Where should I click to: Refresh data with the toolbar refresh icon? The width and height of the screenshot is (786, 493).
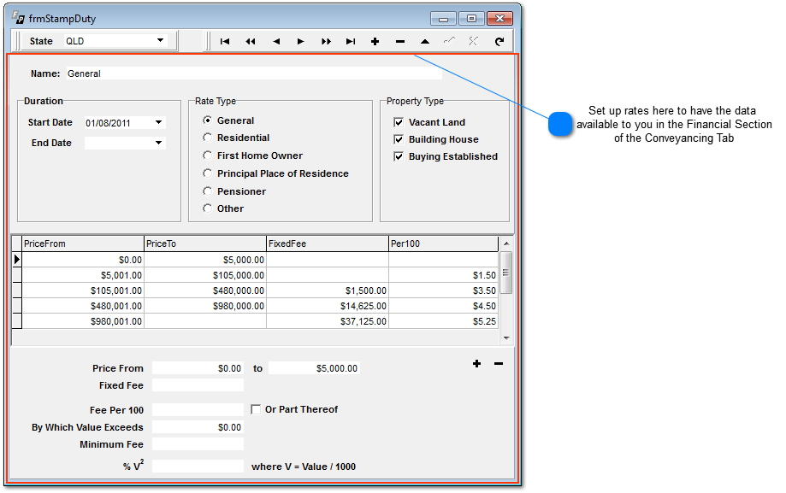499,41
